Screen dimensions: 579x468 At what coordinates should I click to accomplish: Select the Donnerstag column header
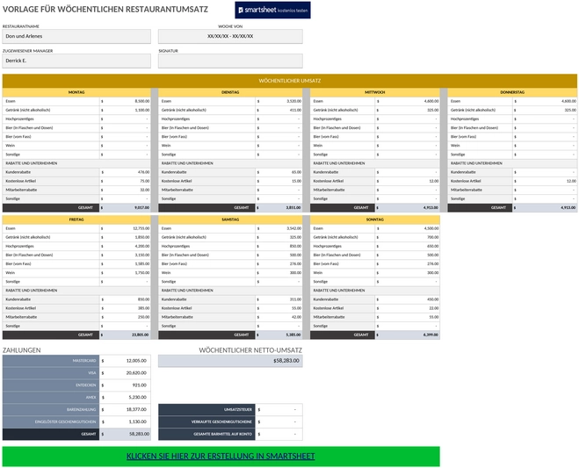click(x=512, y=92)
